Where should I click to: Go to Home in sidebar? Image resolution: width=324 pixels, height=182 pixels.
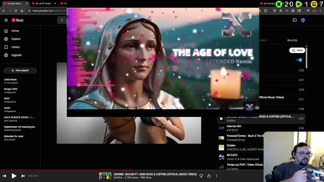pyautogui.click(x=20, y=31)
